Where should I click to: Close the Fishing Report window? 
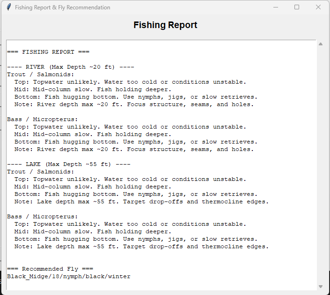point(318,7)
